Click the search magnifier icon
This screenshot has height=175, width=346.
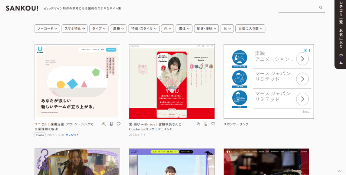pos(320,7)
